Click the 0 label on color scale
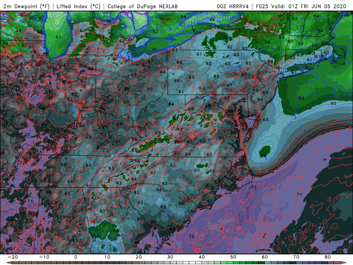 [75, 257]
